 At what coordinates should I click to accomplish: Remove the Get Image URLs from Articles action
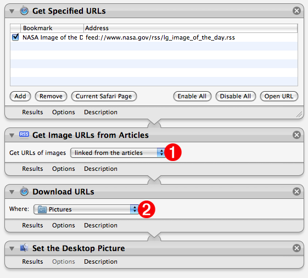click(x=296, y=135)
